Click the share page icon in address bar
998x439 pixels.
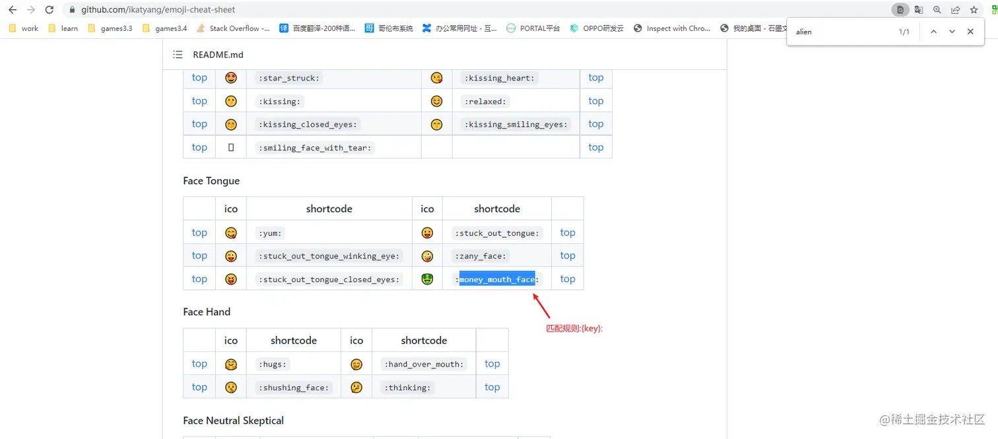(x=955, y=10)
